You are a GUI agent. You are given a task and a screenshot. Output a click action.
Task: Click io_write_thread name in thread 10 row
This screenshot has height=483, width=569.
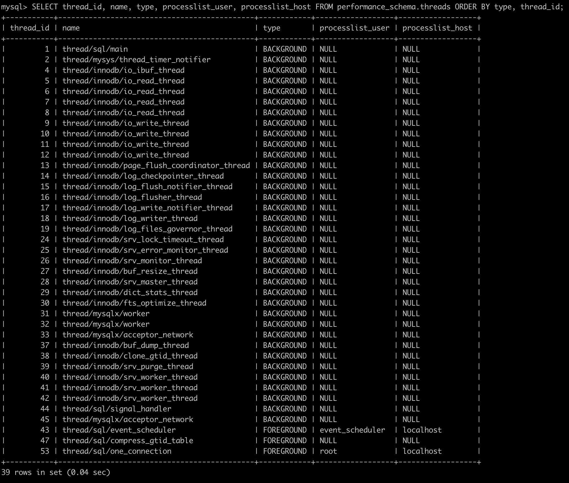(126, 134)
